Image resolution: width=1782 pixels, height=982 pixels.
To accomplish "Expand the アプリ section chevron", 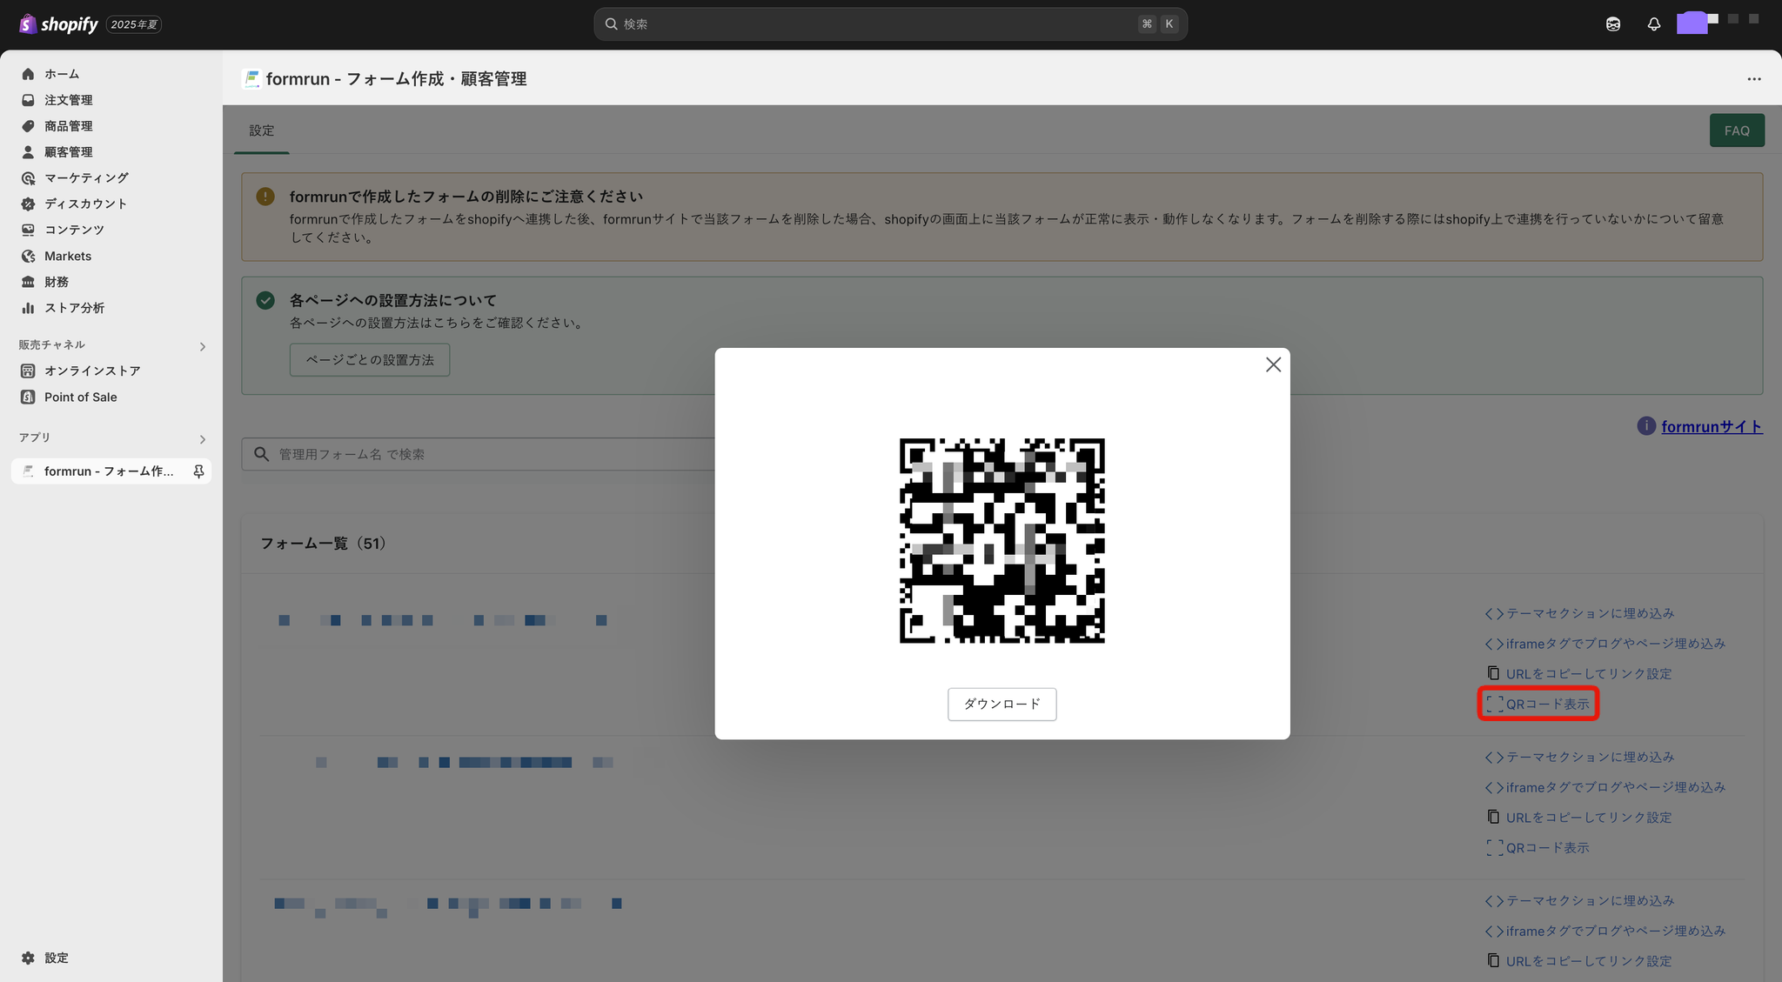I will pyautogui.click(x=202, y=439).
